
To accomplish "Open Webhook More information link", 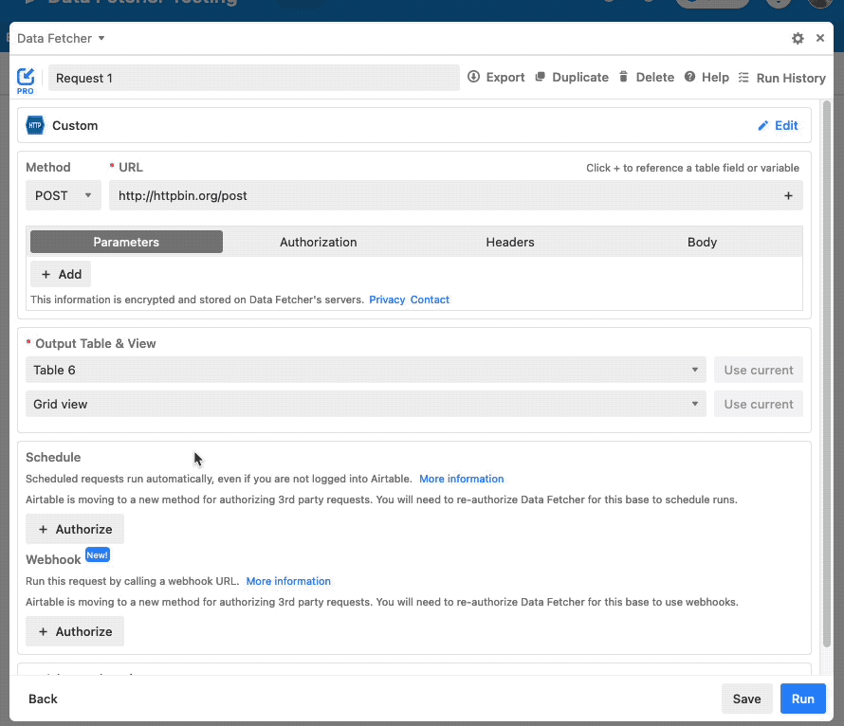I will (x=288, y=581).
